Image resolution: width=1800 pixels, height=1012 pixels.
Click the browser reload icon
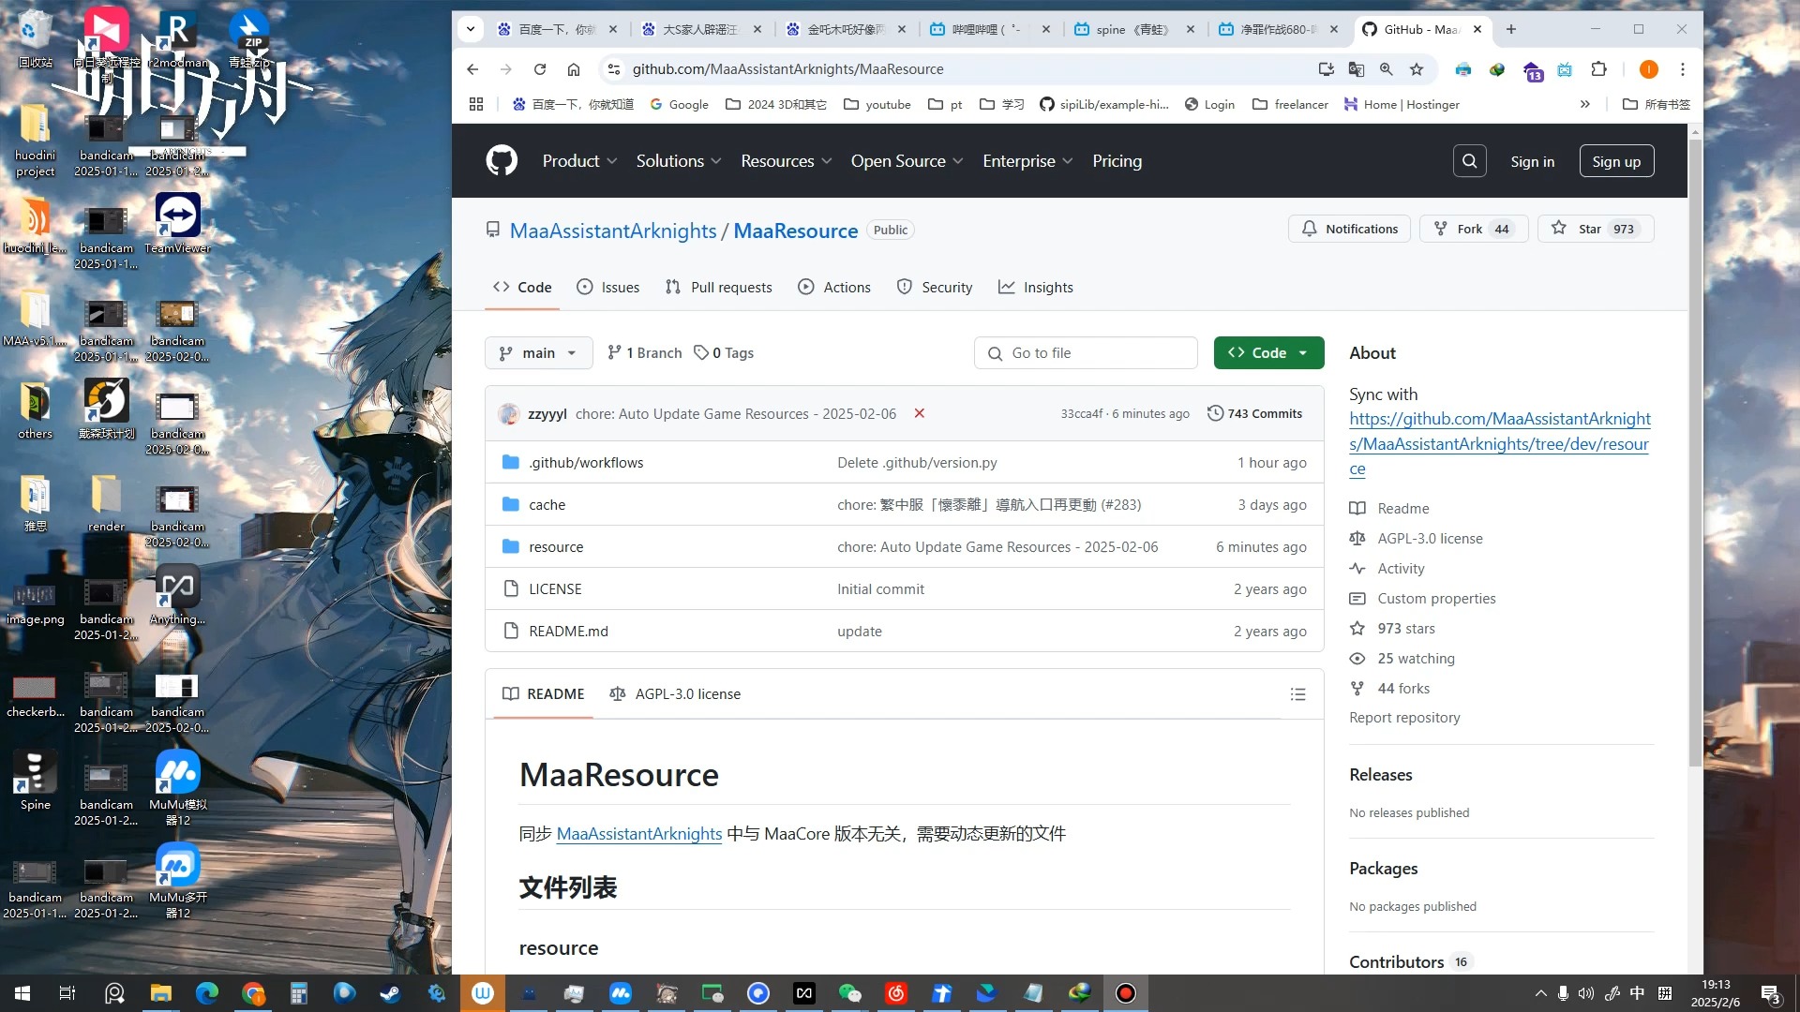coord(540,69)
